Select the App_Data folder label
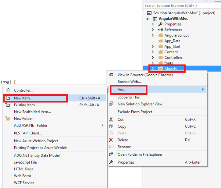 pyautogui.click(x=172, y=41)
